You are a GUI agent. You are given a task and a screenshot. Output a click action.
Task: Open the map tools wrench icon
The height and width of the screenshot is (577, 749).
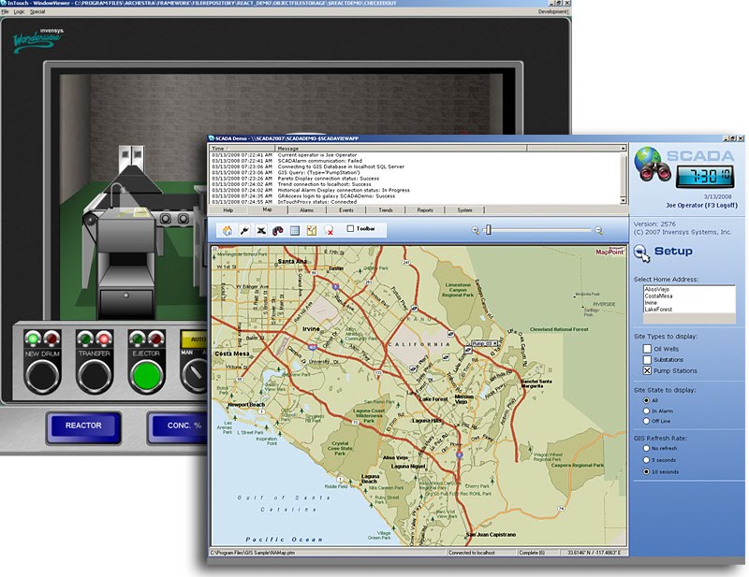(x=245, y=231)
